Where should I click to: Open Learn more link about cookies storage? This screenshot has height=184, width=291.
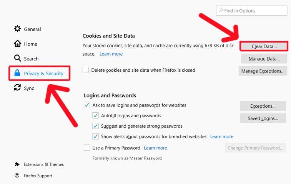[111, 54]
